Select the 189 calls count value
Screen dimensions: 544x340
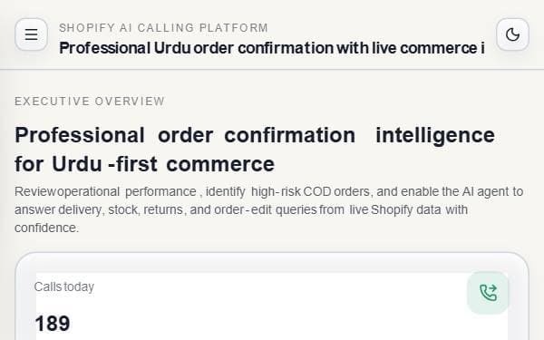(53, 324)
